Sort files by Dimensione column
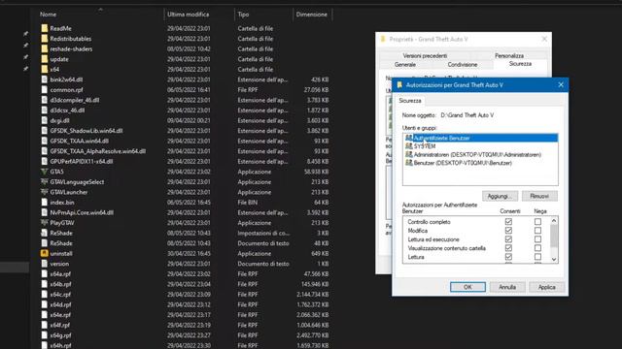The width and height of the screenshot is (622, 349). coord(312,15)
